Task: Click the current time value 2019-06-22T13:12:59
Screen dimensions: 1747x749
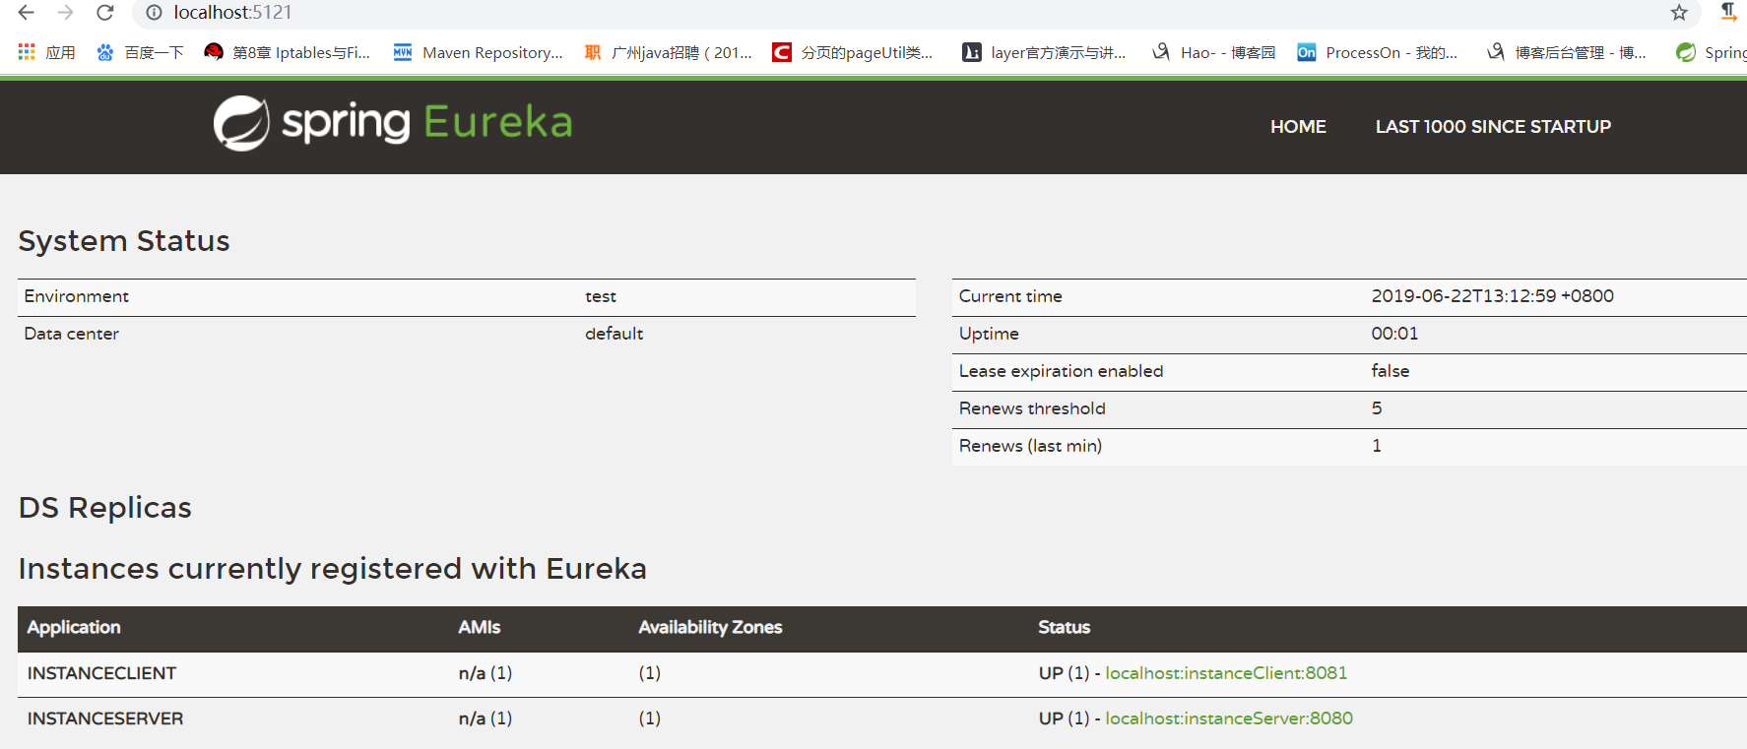Action: (1492, 296)
